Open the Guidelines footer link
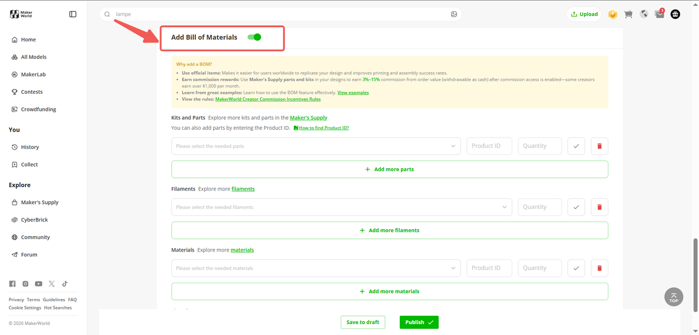699x335 pixels. point(54,300)
